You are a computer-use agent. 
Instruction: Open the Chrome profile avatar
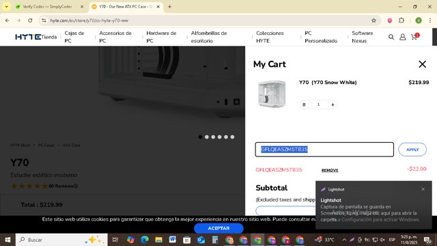coord(419,20)
